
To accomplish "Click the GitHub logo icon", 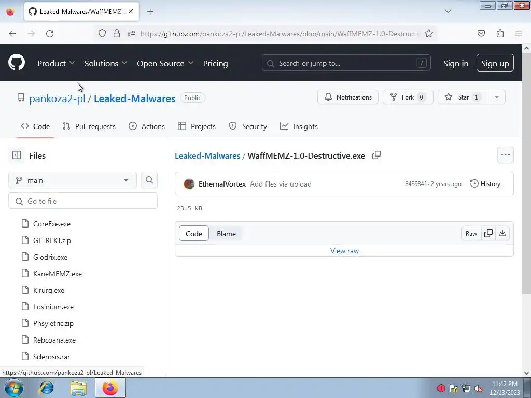I will (17, 63).
